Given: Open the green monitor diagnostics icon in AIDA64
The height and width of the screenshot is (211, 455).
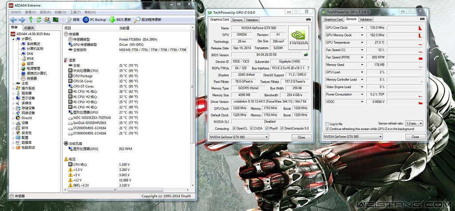Looking at the screenshot, I should click(56, 20).
